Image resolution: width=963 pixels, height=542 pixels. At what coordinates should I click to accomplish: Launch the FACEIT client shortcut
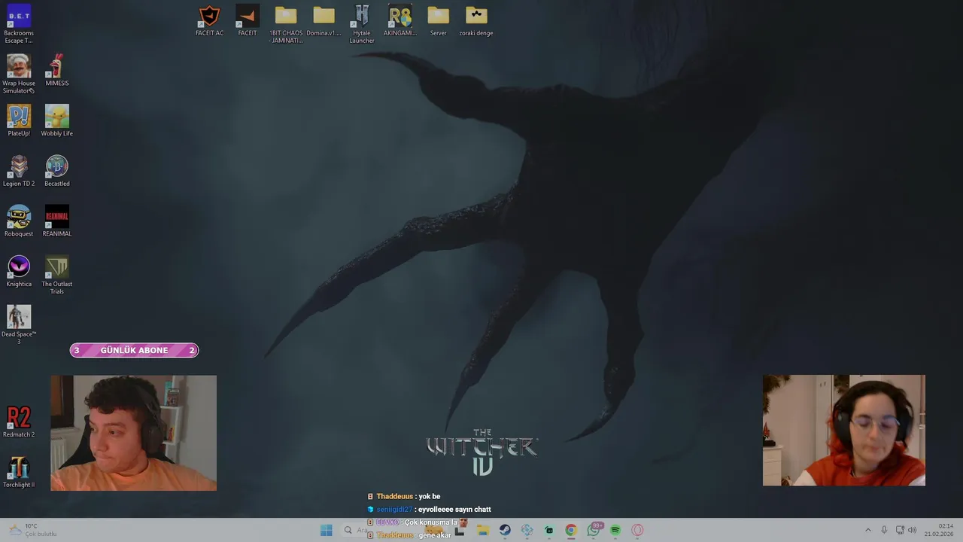point(248,20)
